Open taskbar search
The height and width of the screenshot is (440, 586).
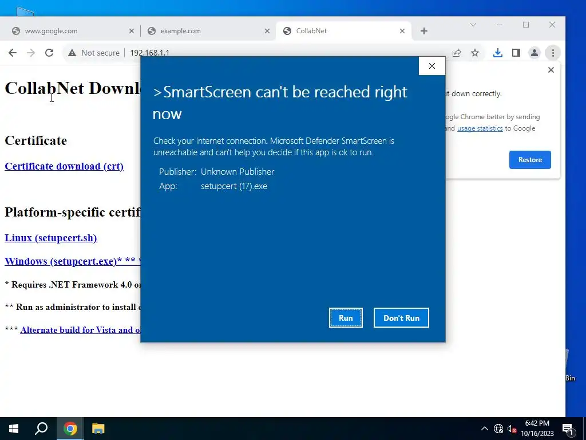(x=41, y=429)
